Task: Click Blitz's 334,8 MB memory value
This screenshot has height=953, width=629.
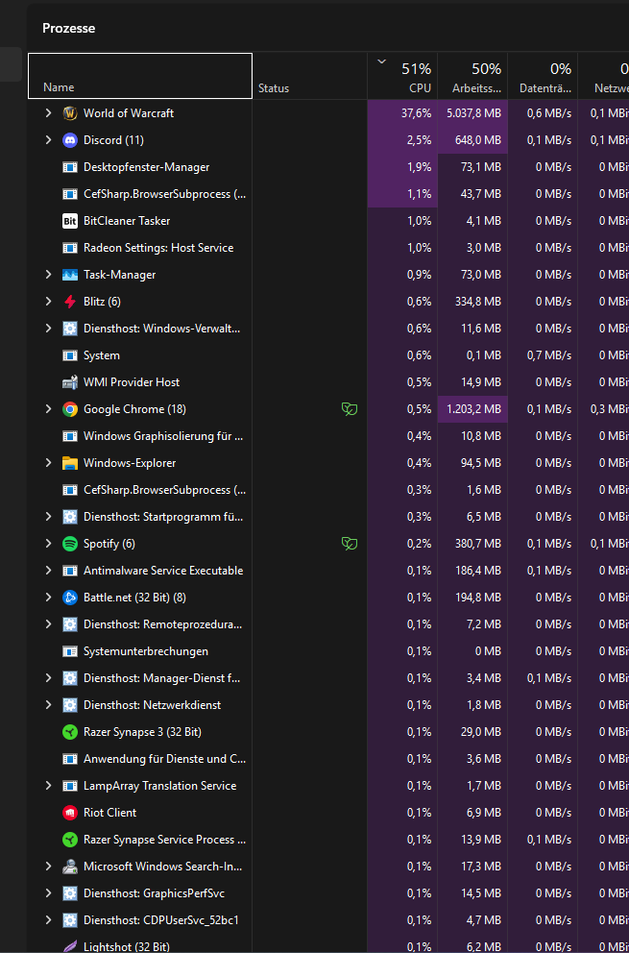Action: tap(477, 302)
